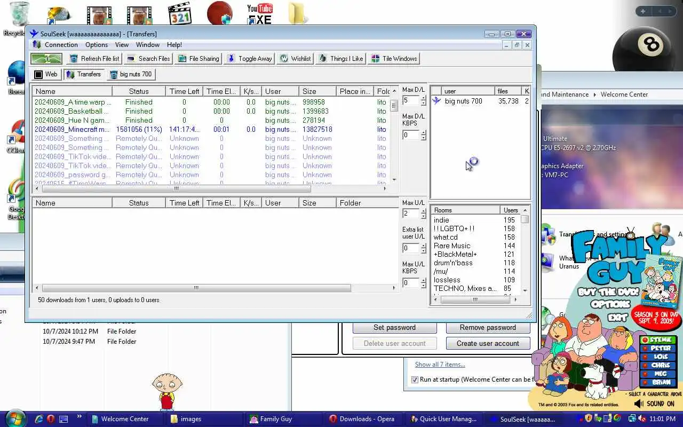Select the 20240609_Minecraft download row
This screenshot has height=427, width=683.
(x=211, y=129)
